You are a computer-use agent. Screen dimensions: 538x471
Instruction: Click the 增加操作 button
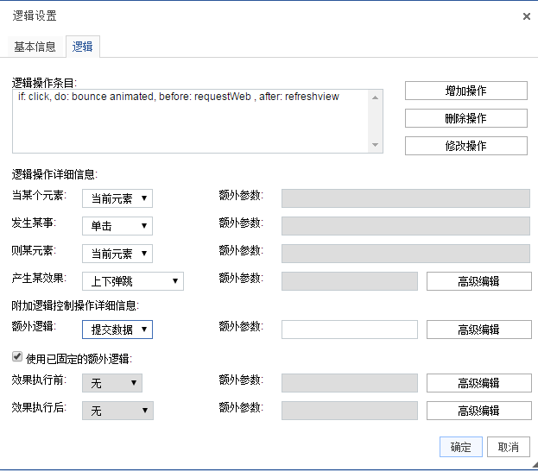[x=466, y=91]
